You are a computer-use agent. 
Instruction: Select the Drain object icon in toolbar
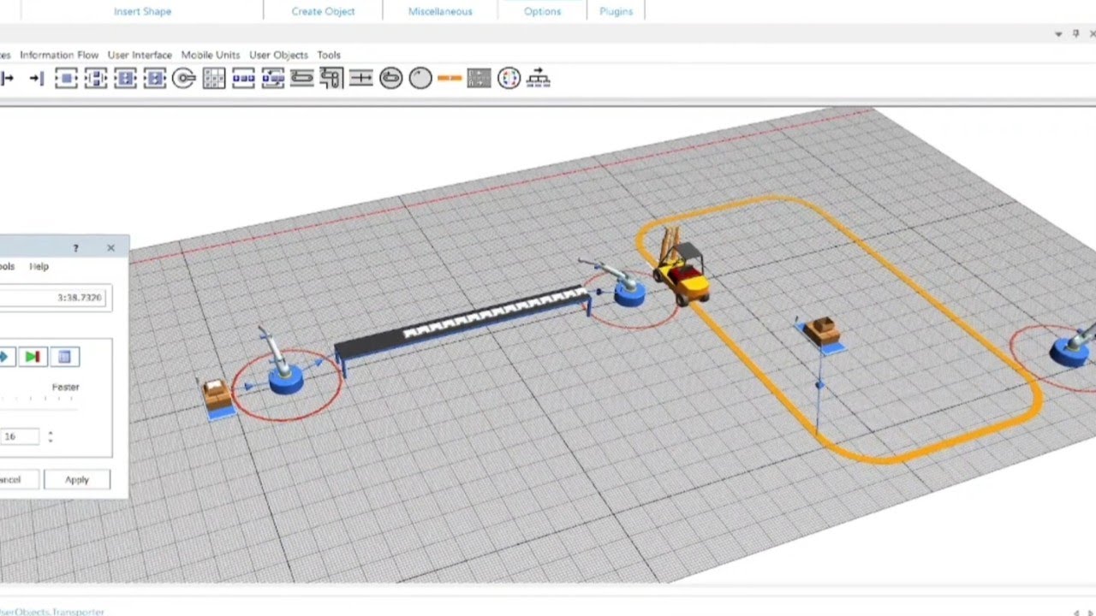[36, 79]
